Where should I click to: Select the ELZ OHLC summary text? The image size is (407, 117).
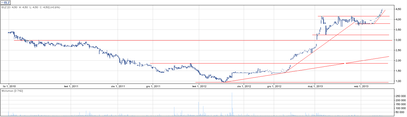point(31,7)
